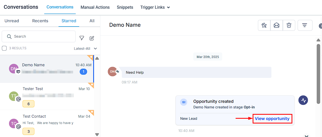Viewport: 322px width, 137px height.
Task: Click the View opportunity link
Action: 272,119
